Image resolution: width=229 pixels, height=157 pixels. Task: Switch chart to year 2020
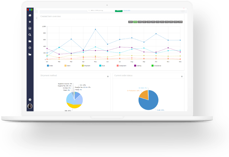point(131,22)
